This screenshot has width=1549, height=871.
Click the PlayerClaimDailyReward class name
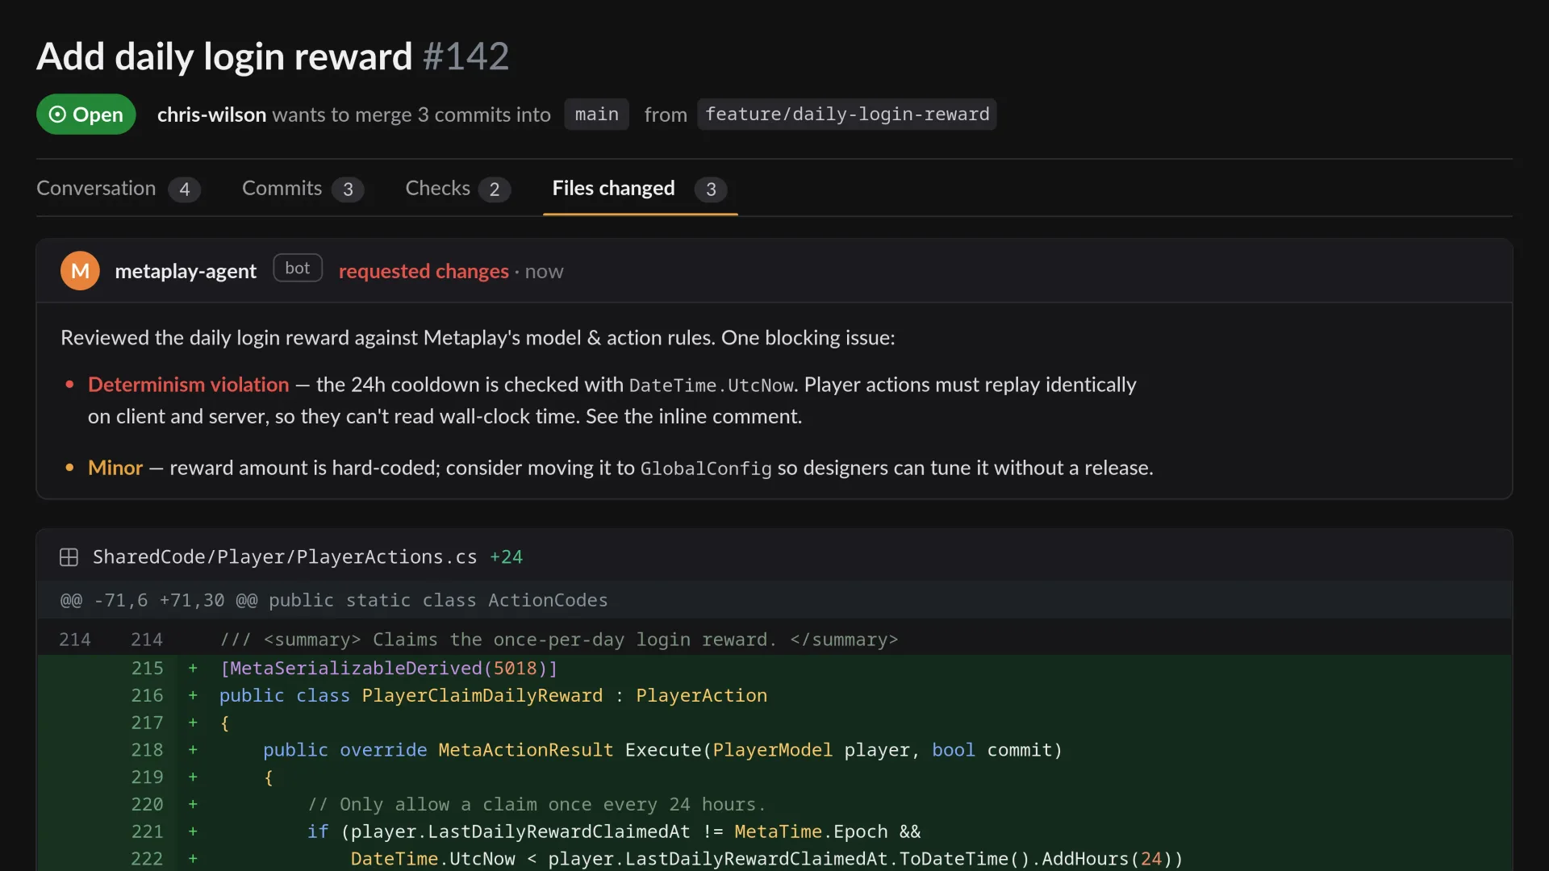pos(482,696)
